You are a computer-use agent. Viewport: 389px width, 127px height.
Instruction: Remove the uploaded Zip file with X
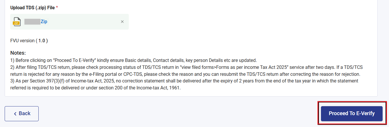click(122, 22)
